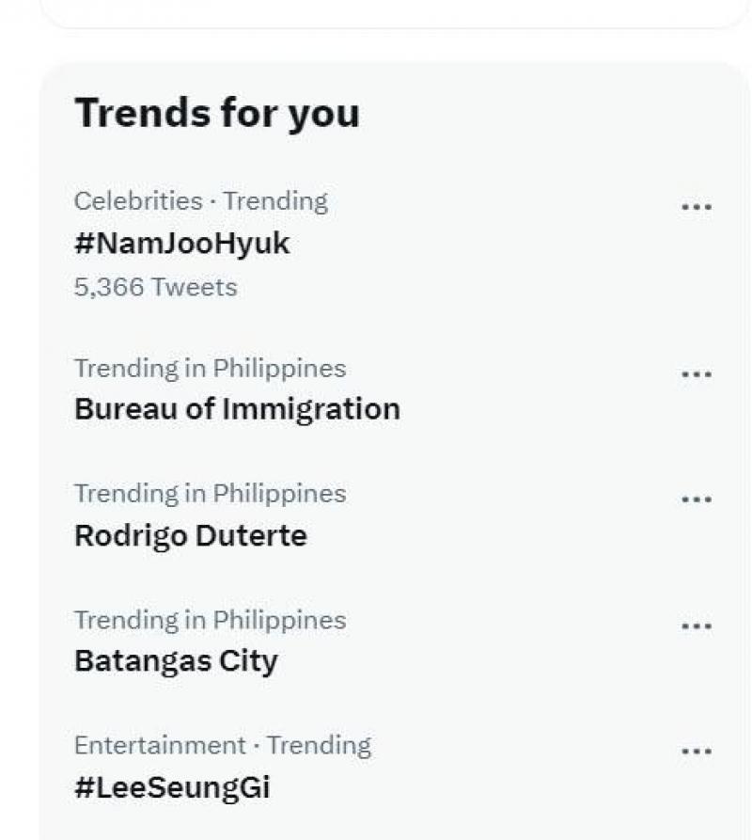Click "Trending" text next to Entertainment
The width and height of the screenshot is (752, 840).
319,746
